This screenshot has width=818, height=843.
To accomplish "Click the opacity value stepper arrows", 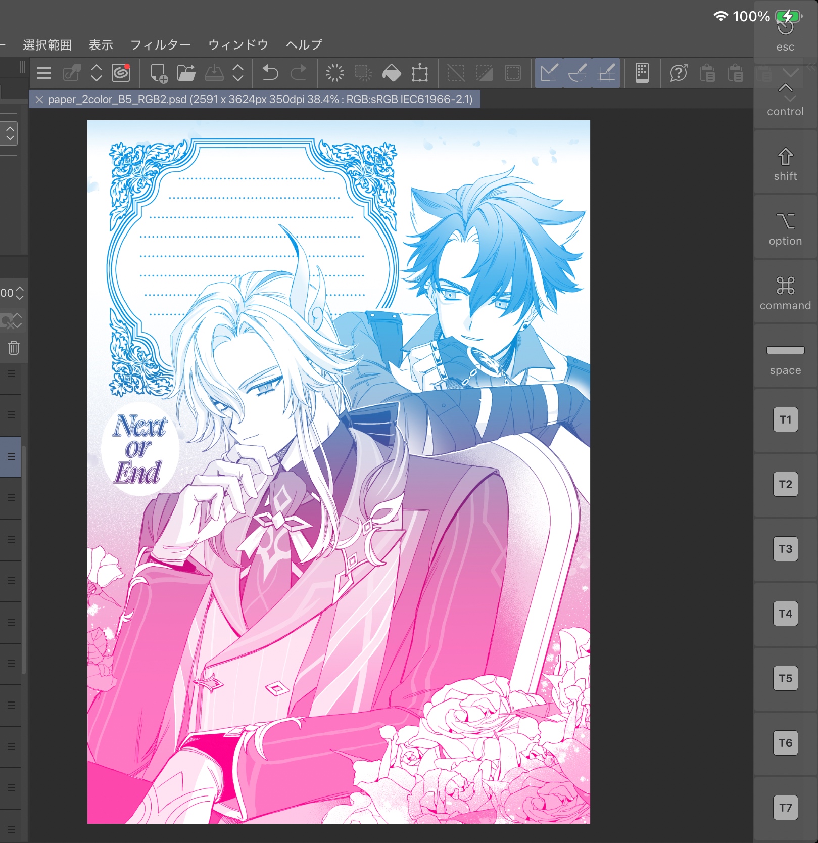I will coord(20,293).
